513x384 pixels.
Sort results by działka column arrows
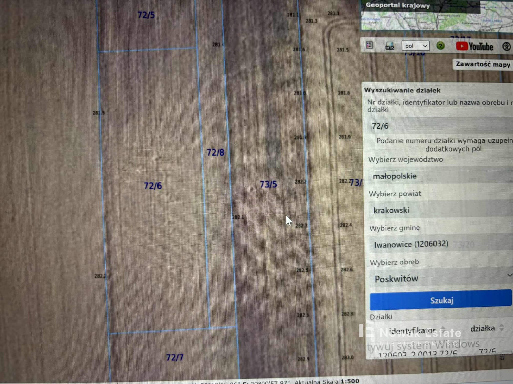501,327
